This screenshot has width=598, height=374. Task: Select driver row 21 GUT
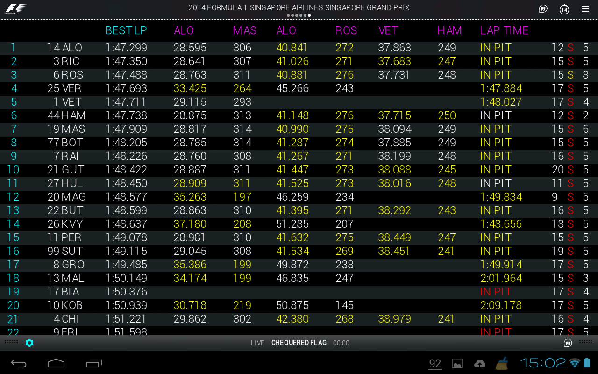pos(299,170)
